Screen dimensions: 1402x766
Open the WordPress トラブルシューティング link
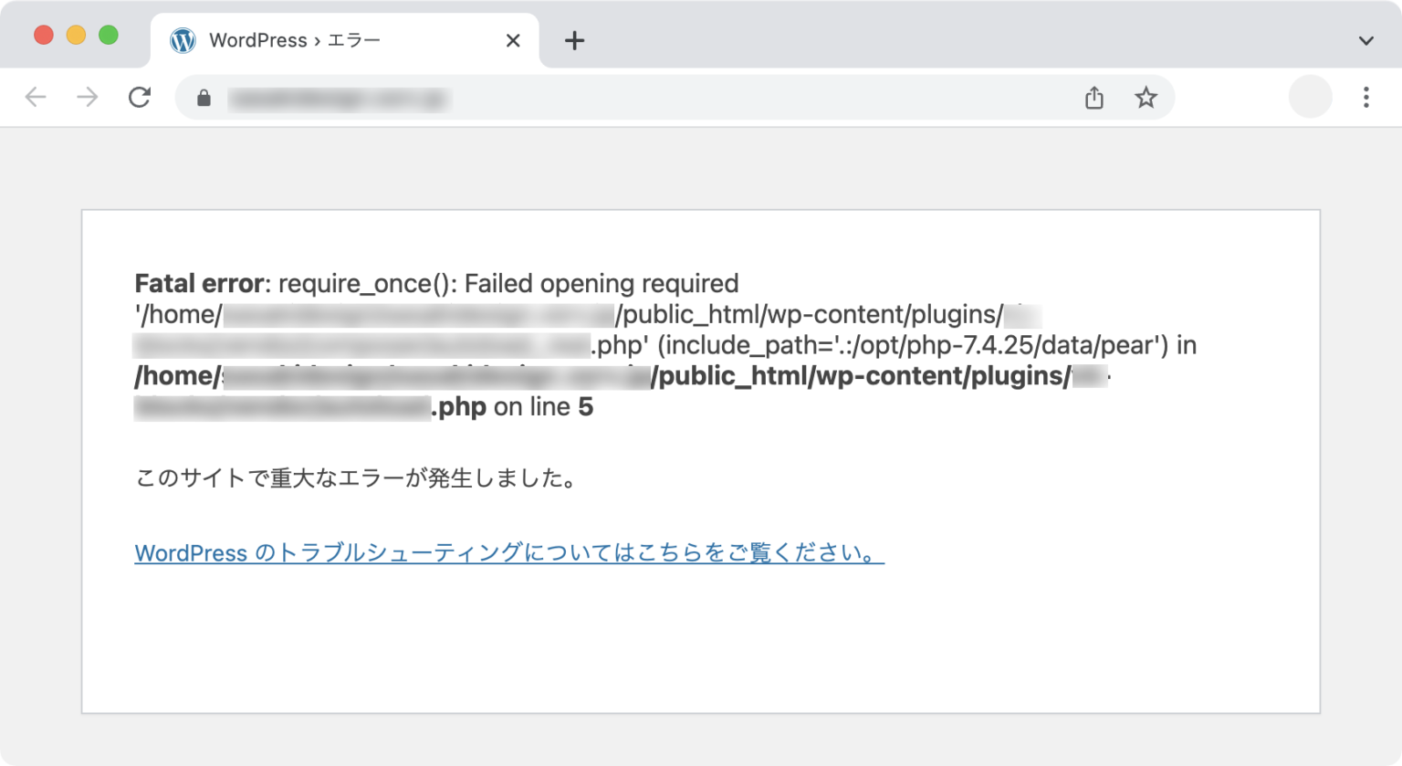coord(509,552)
